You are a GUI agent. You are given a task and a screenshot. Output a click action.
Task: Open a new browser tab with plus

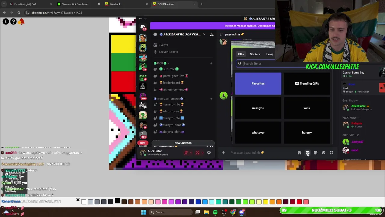click(202, 4)
